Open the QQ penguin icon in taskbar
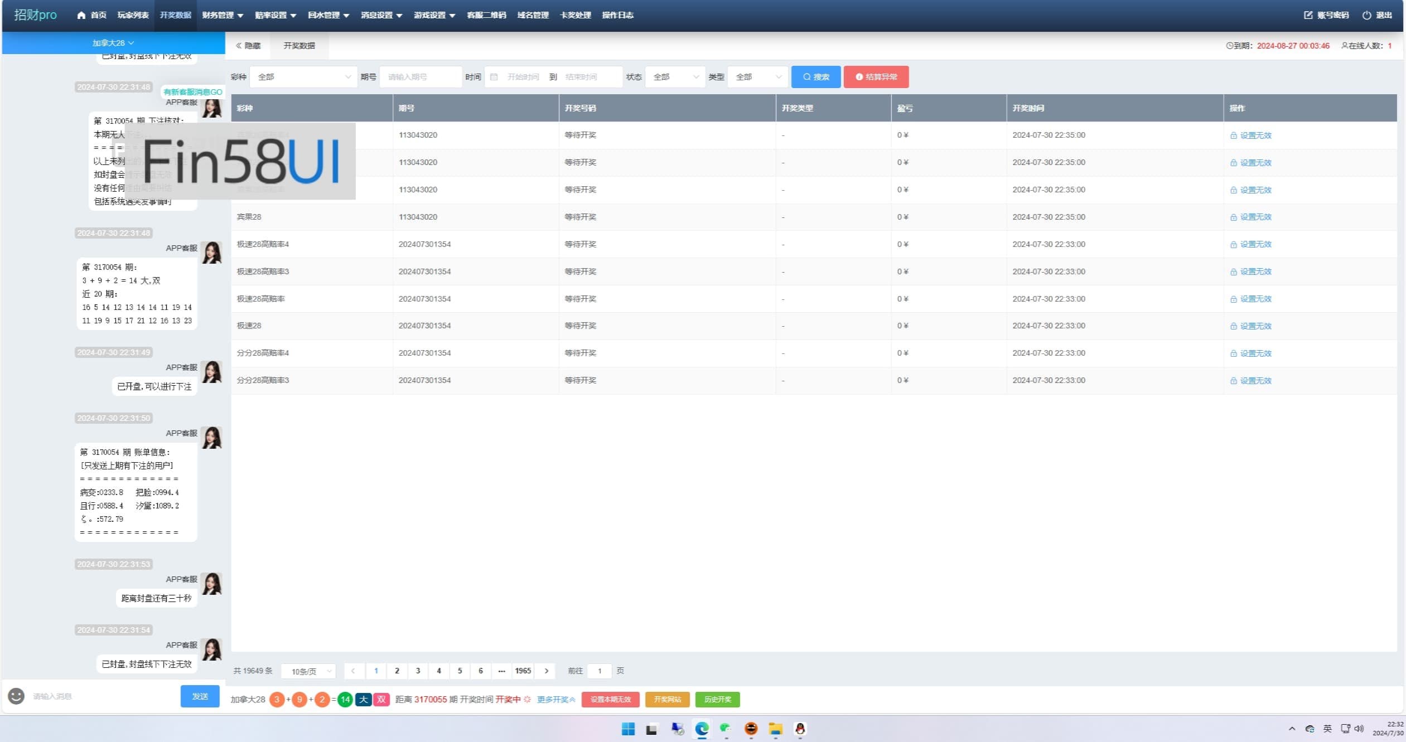 click(x=800, y=729)
